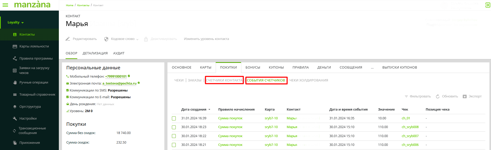Switch to the БОНУСЫ tab

pos(252,68)
